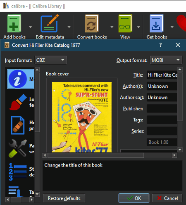Click the metadata panel vertical scrollbar handle
186x205 pixels.
[180, 96]
